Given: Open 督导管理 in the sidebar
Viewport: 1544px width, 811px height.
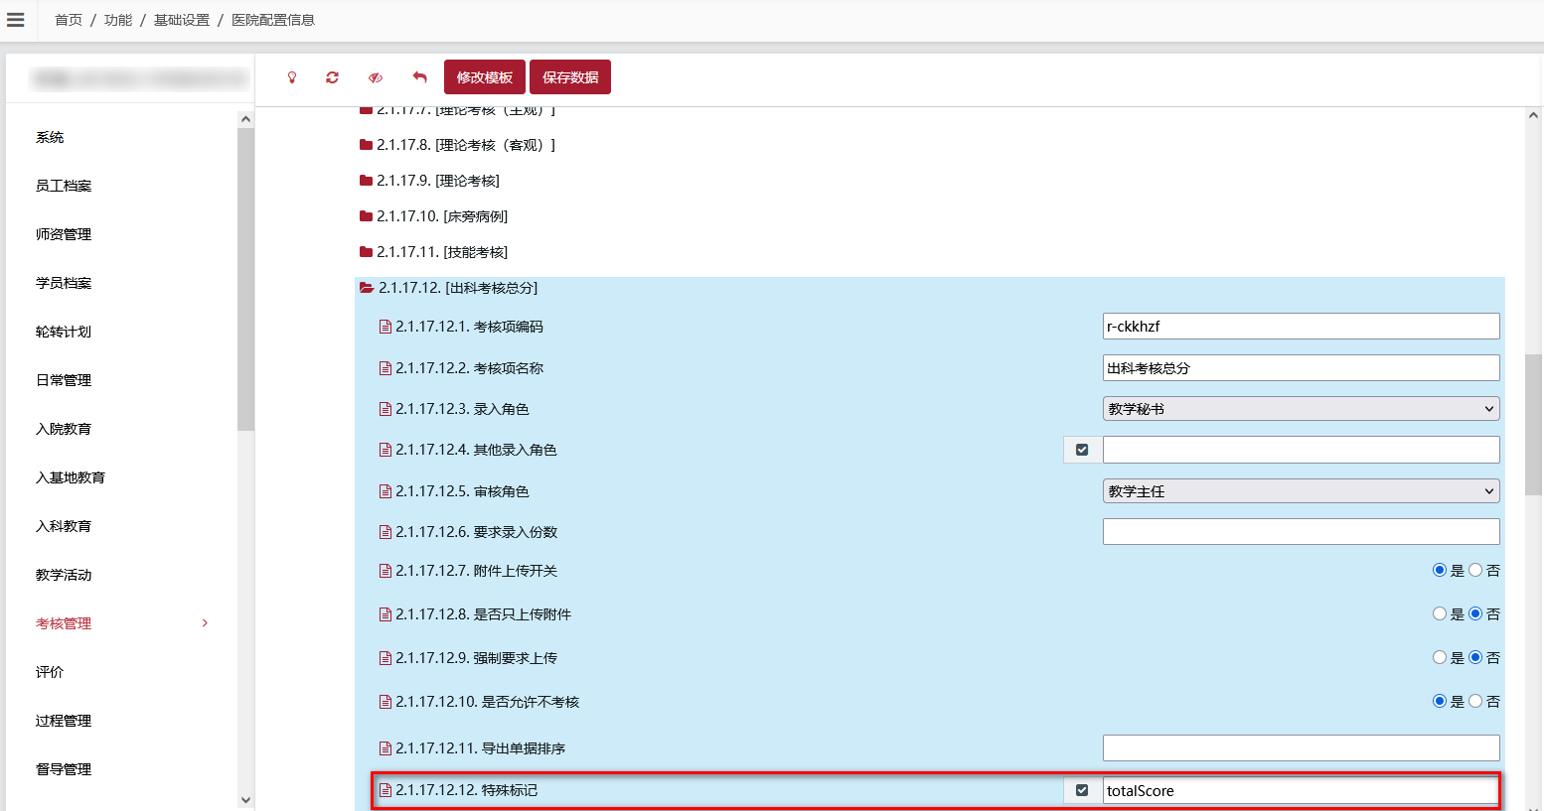Looking at the screenshot, I should pyautogui.click(x=64, y=769).
